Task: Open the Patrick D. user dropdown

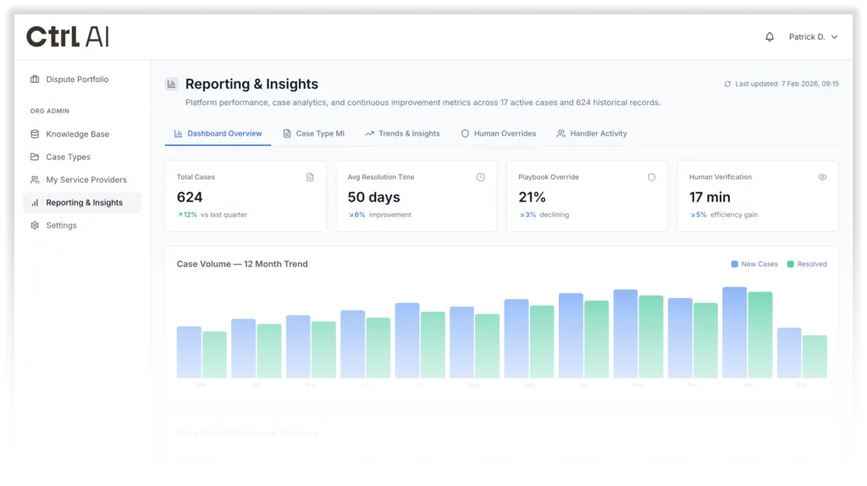Action: (x=813, y=37)
